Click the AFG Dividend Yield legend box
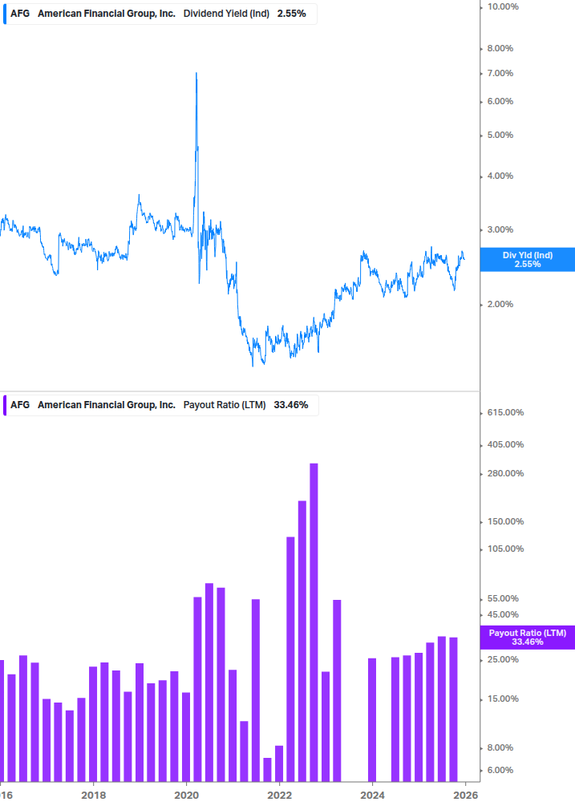Image resolution: width=575 pixels, height=806 pixels. 160,14
